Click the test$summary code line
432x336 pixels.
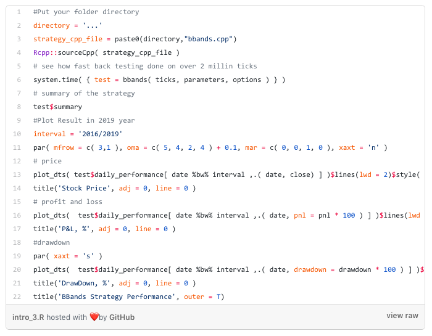click(57, 107)
